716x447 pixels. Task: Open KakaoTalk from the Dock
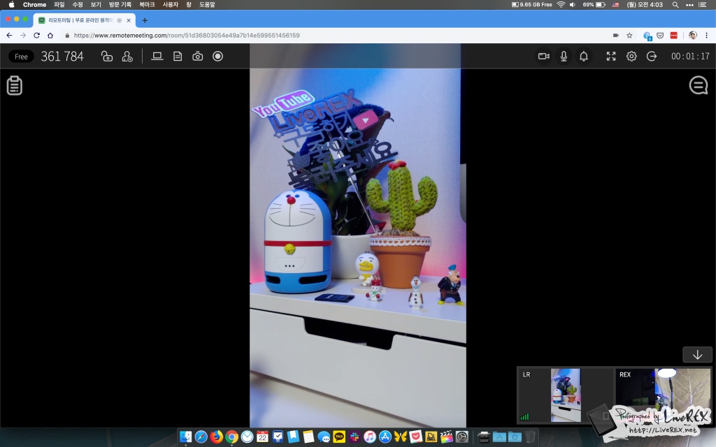click(339, 437)
